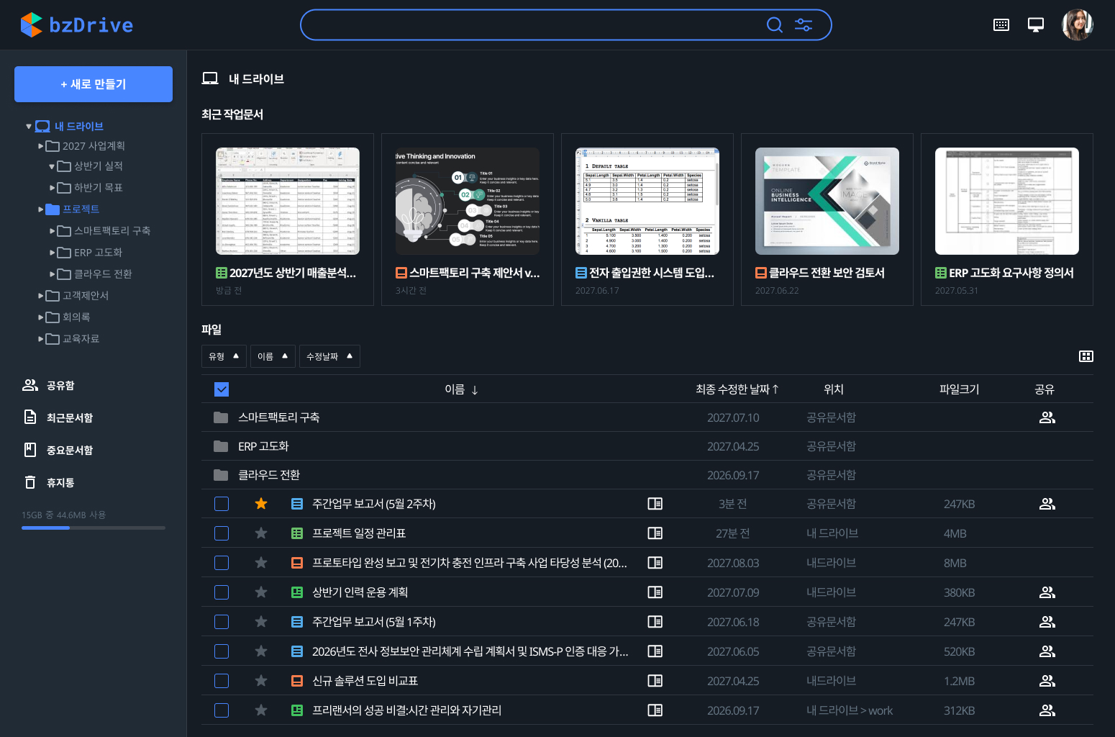This screenshot has width=1115, height=737.
Task: Click the monitor icon in header
Action: (1036, 25)
